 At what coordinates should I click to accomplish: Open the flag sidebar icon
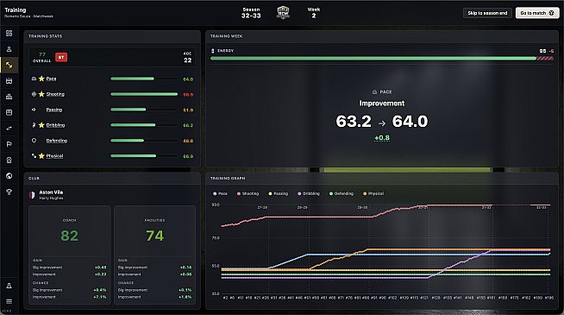coord(9,144)
